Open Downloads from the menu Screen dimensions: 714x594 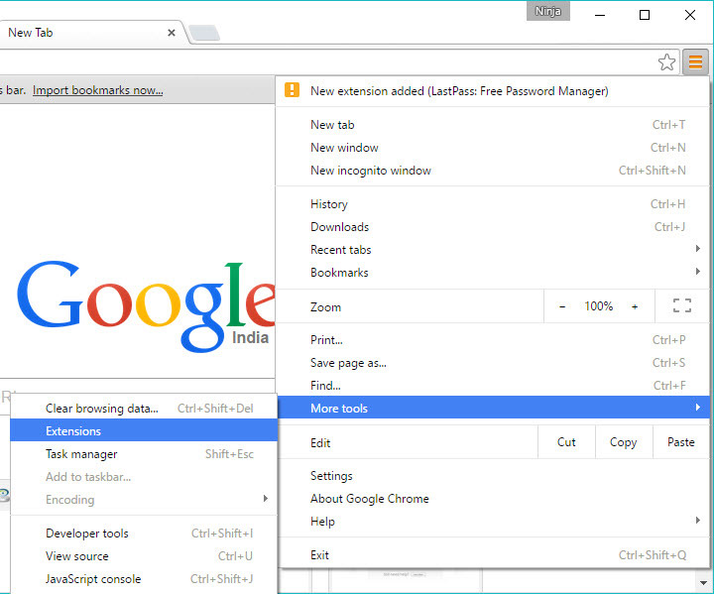[x=494, y=227]
